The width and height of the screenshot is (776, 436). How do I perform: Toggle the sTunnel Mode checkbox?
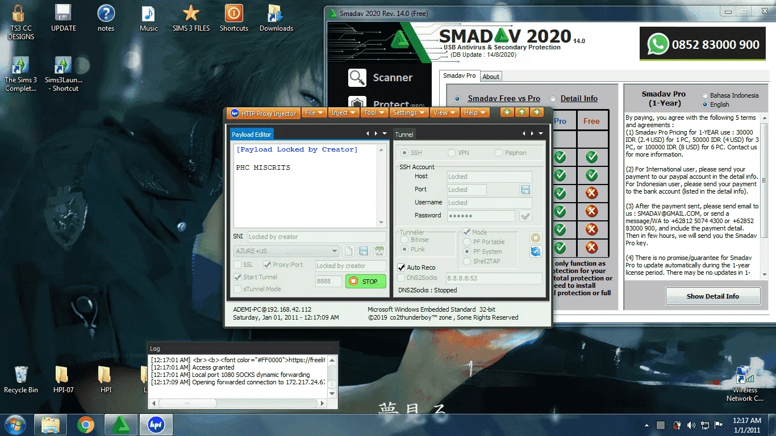238,289
